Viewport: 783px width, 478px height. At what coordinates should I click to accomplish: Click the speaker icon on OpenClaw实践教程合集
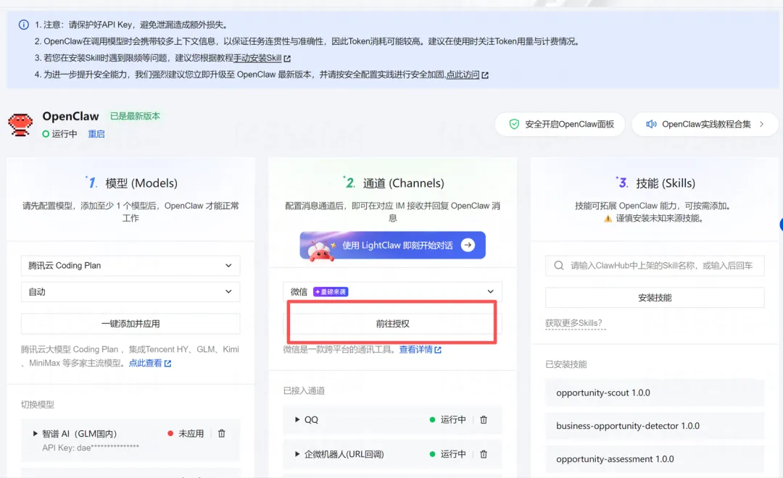pyautogui.click(x=651, y=125)
